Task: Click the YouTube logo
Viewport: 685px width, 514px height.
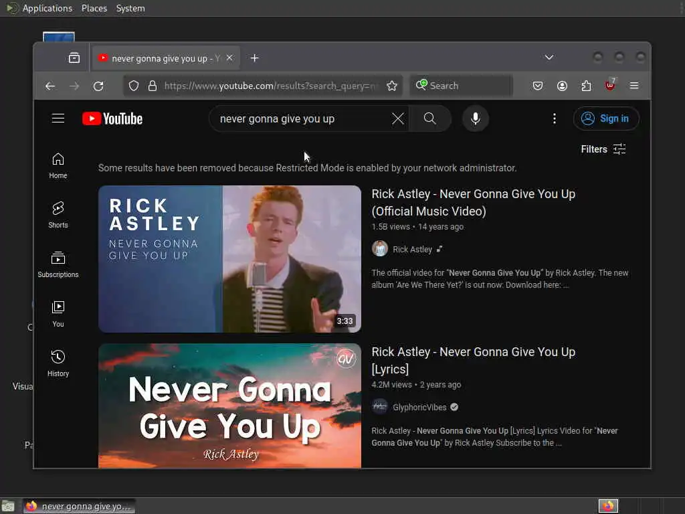Action: [112, 118]
